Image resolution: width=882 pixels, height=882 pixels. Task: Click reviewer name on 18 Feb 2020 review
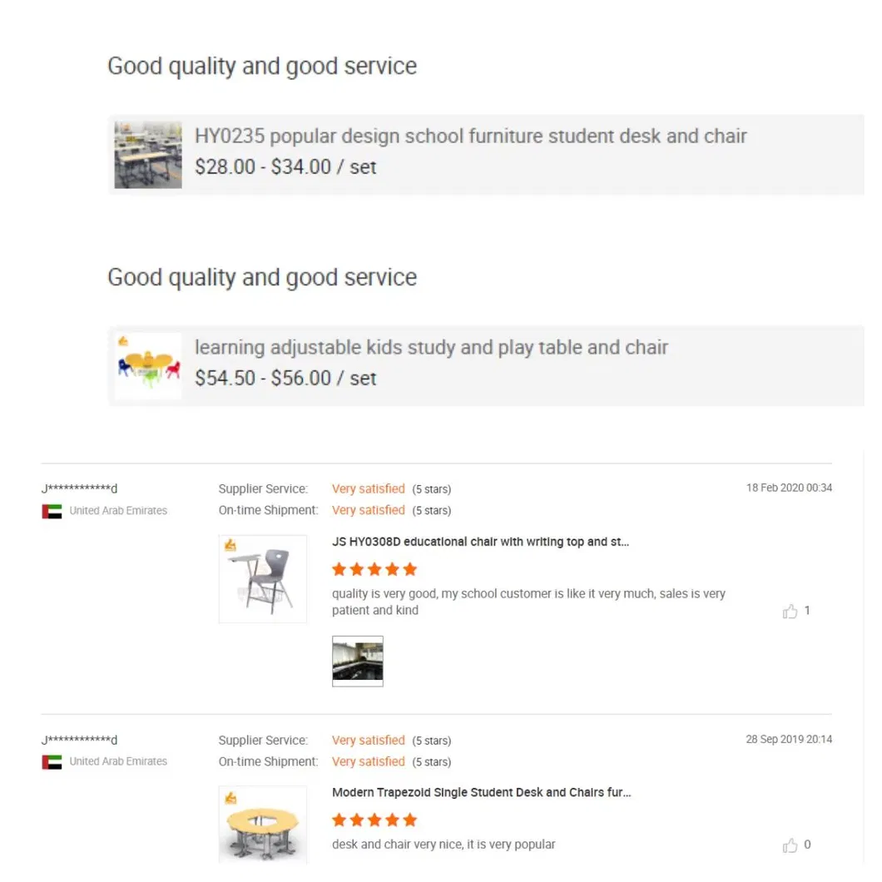coord(80,488)
